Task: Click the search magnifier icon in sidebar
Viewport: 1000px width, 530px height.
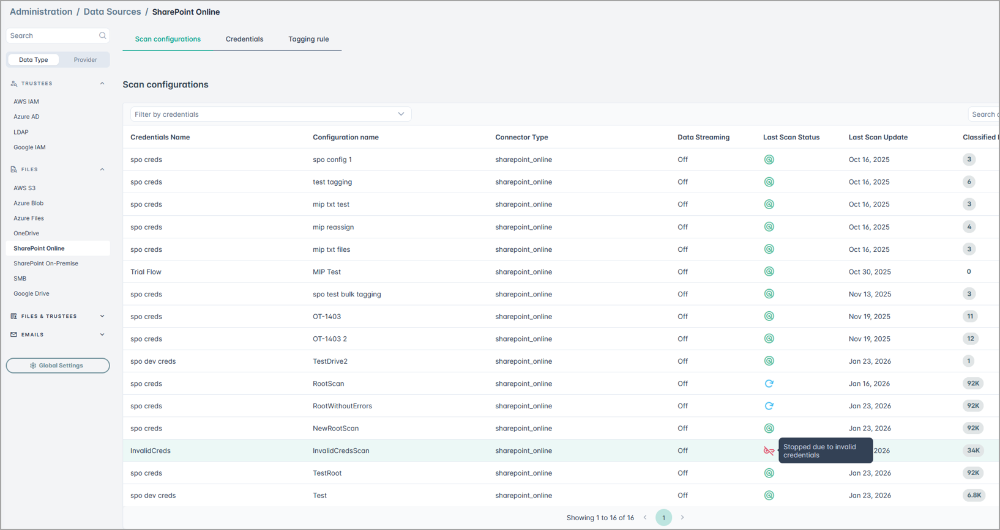Action: [x=102, y=35]
